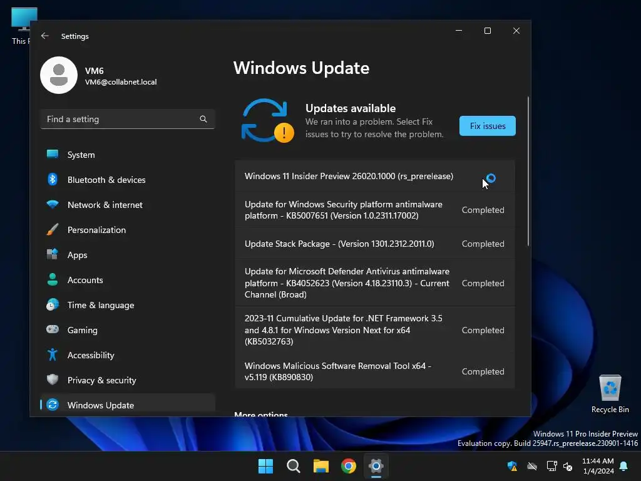Click the Updates available heading
641x481 pixels.
click(351, 108)
